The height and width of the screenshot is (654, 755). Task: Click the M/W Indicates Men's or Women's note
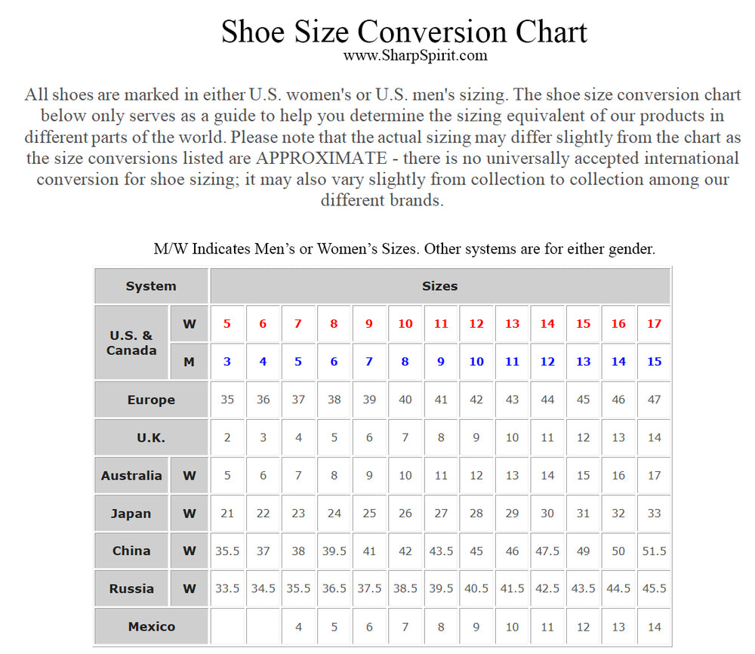405,249
